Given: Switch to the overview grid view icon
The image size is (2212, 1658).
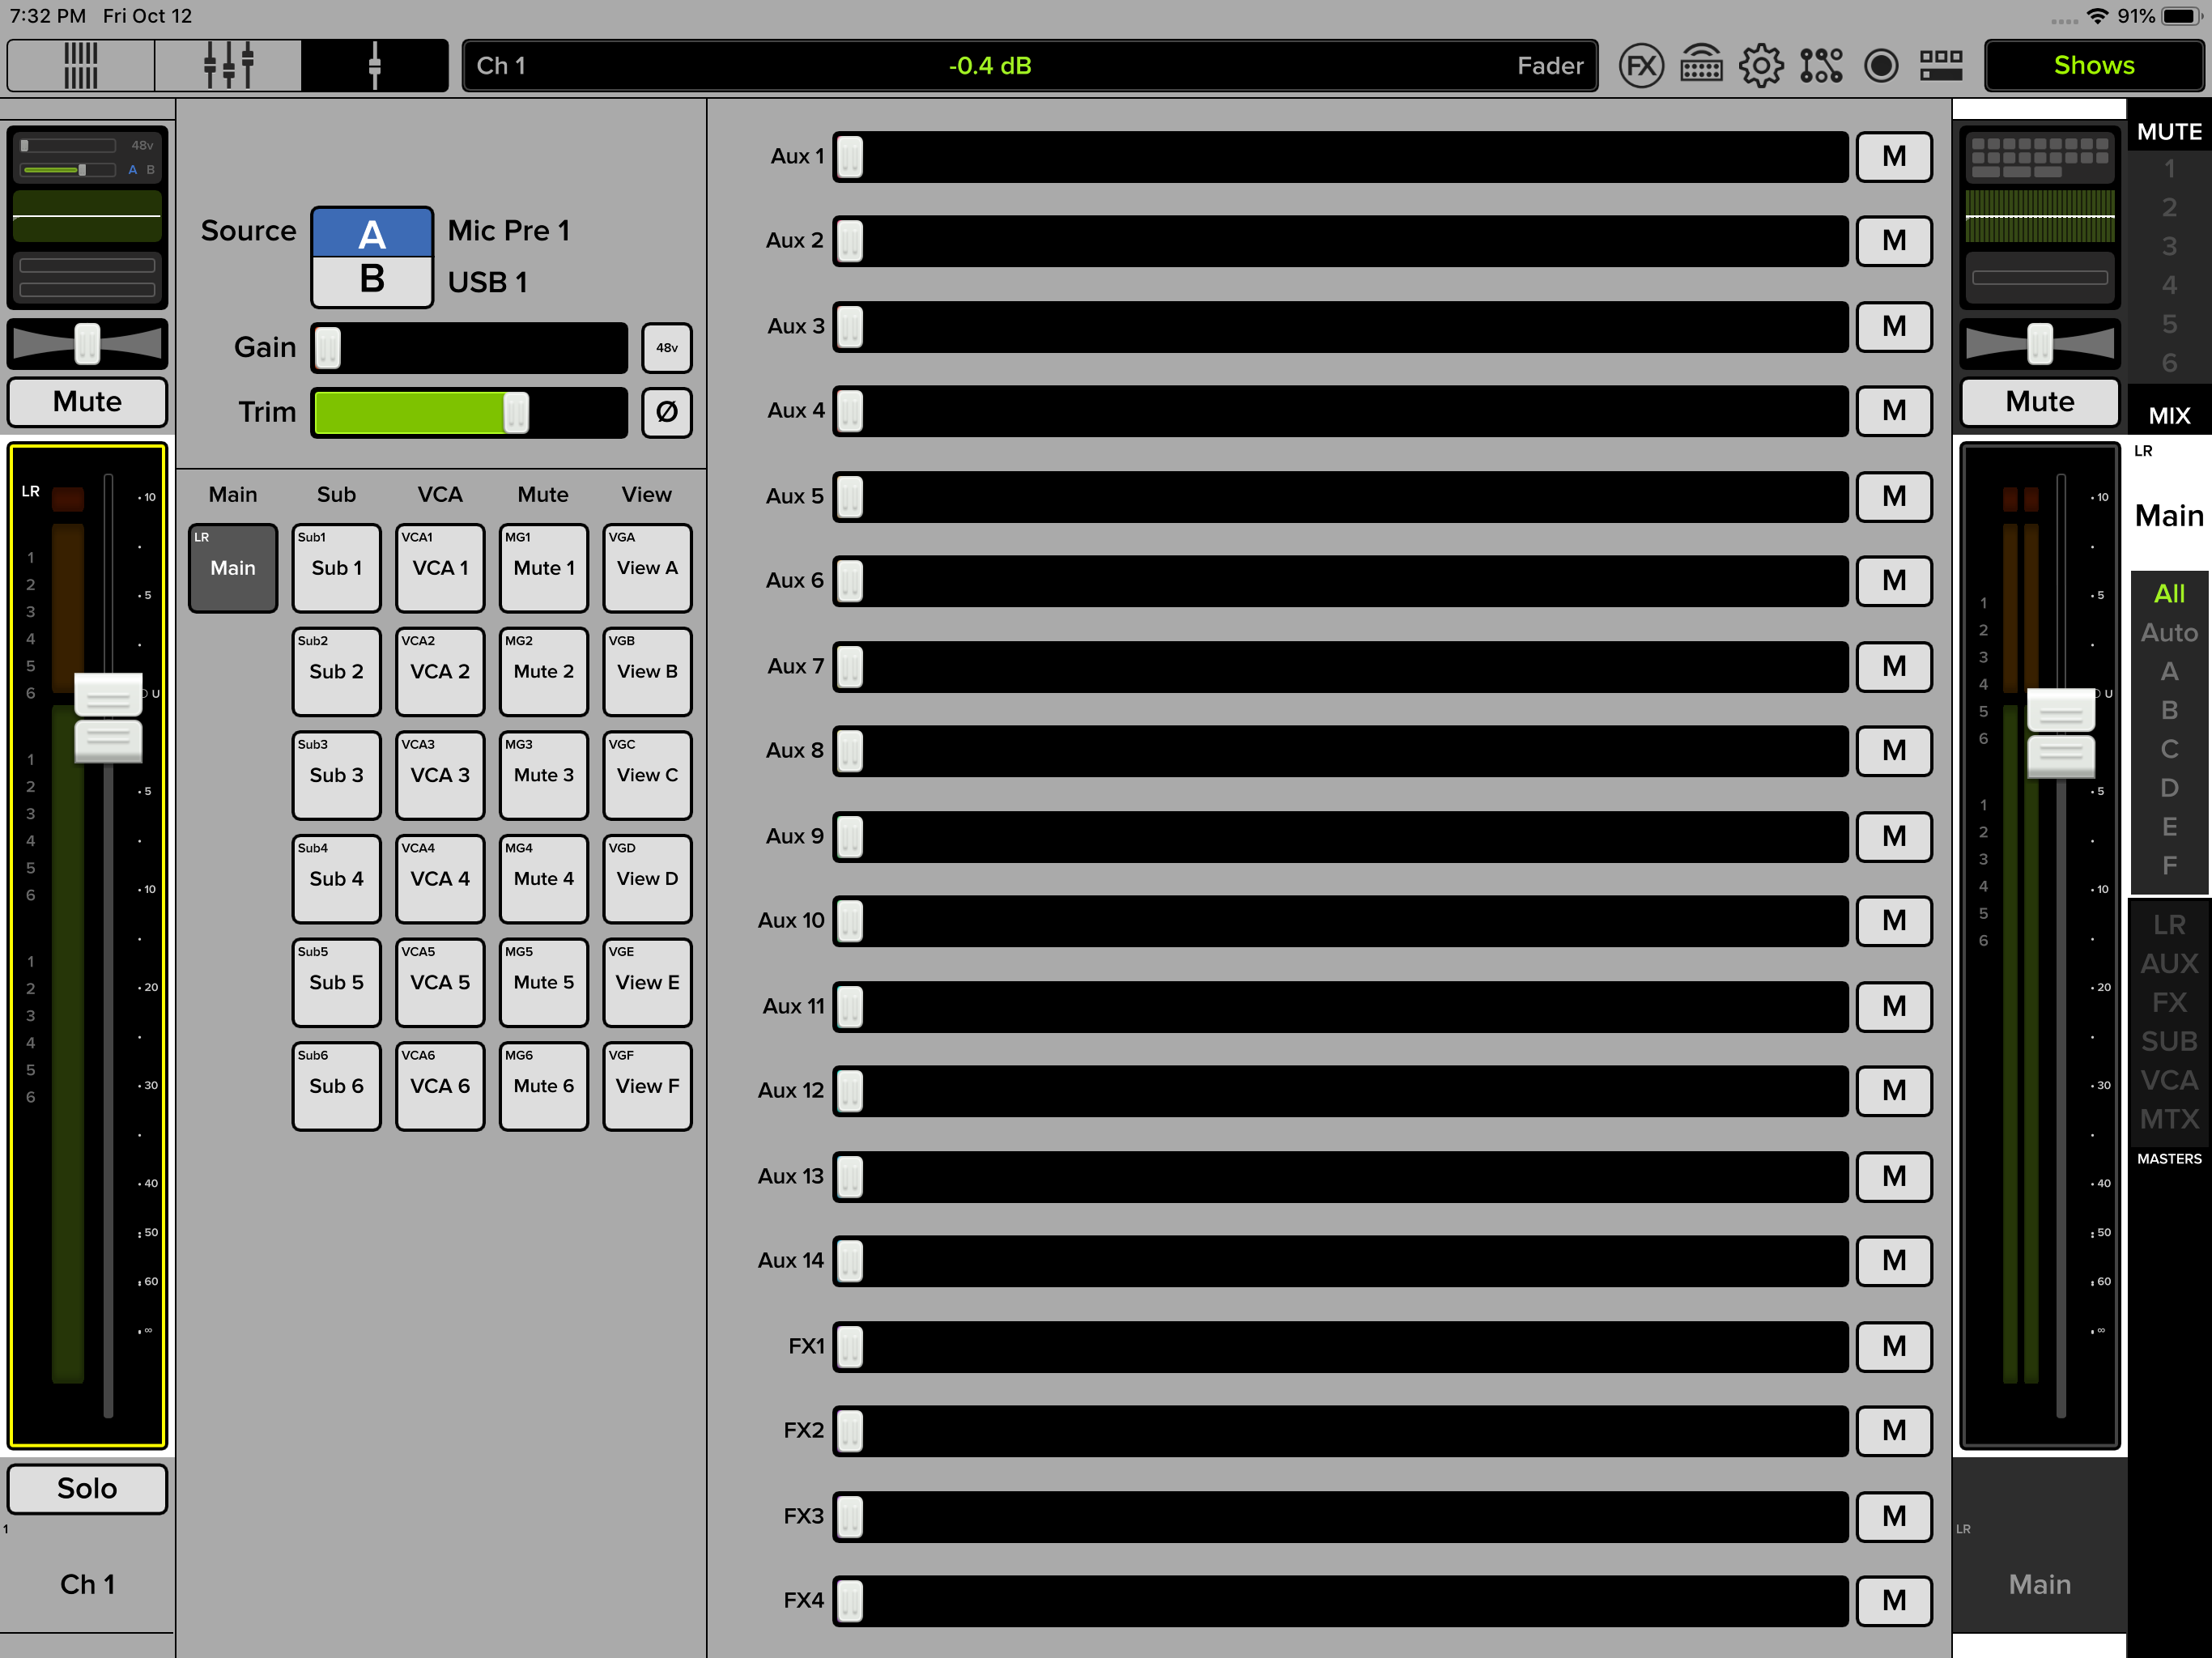Looking at the screenshot, I should coord(81,66).
